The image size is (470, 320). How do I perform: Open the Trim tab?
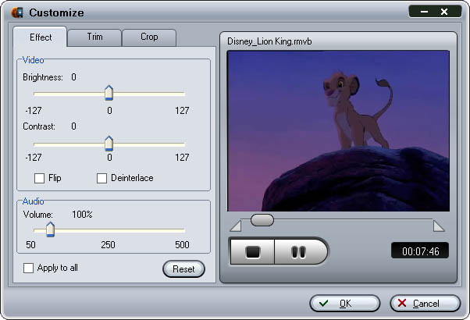tap(94, 37)
